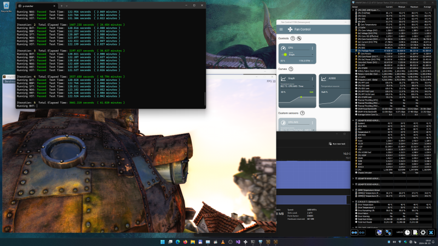Select the CPU Package Power row in HWiNFO
Screen dimensions: 438x246
point(393,51)
